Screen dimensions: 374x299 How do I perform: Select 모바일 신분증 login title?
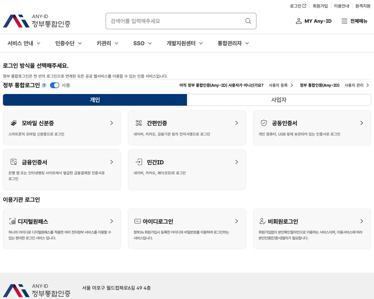38,123
